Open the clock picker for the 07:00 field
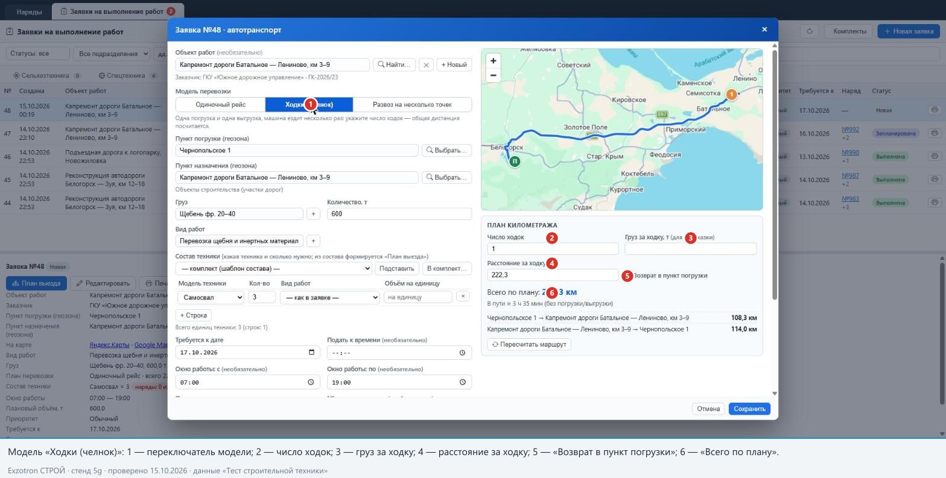This screenshot has width=946, height=478. tap(311, 382)
